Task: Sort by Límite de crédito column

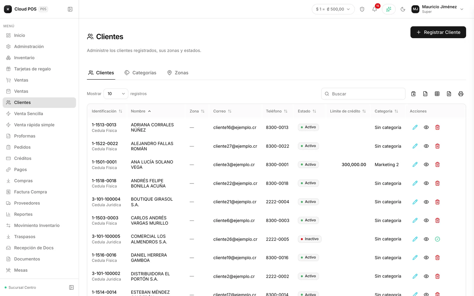Action: click(x=348, y=111)
